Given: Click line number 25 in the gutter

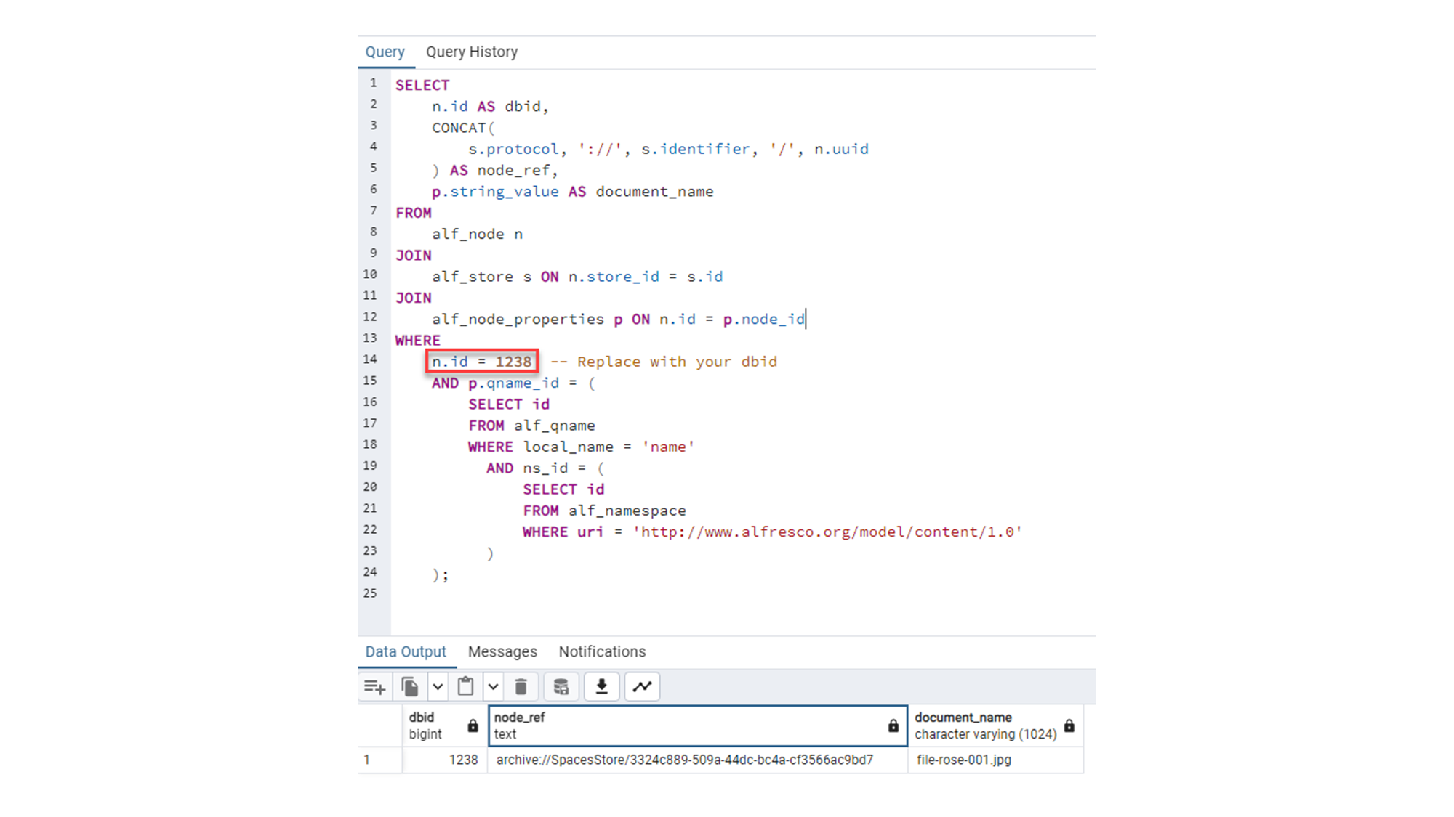Looking at the screenshot, I should click(371, 593).
